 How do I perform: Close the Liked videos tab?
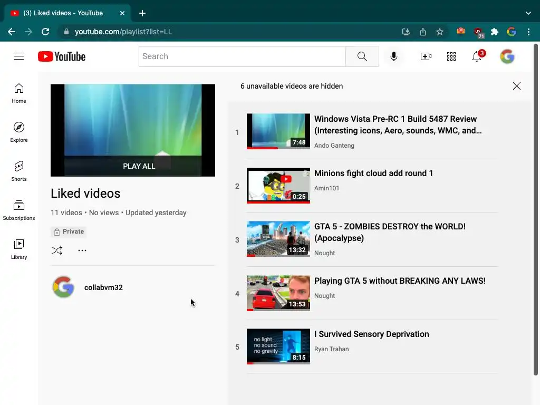(122, 13)
